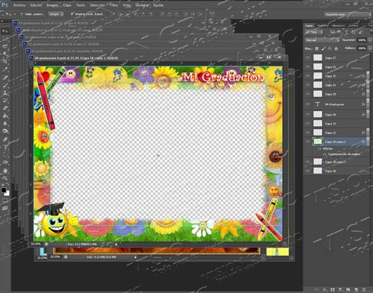Click the delete layer trash icon
The height and width of the screenshot is (293, 373).
coord(364,289)
